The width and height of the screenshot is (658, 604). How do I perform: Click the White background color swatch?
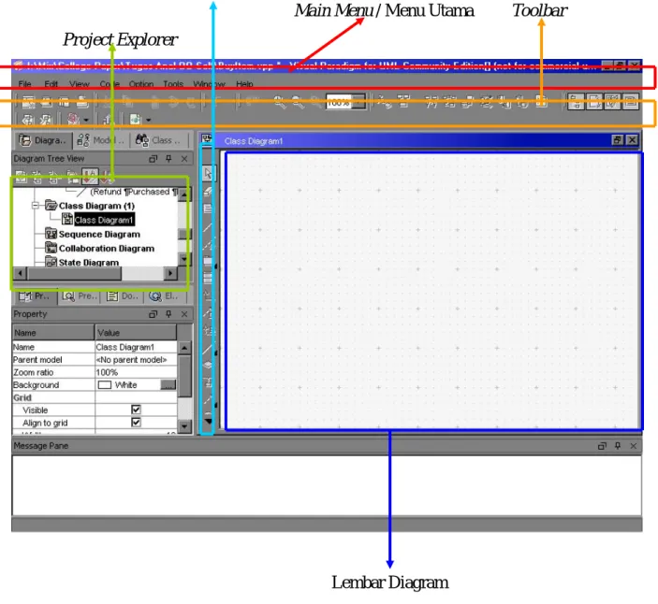(105, 385)
